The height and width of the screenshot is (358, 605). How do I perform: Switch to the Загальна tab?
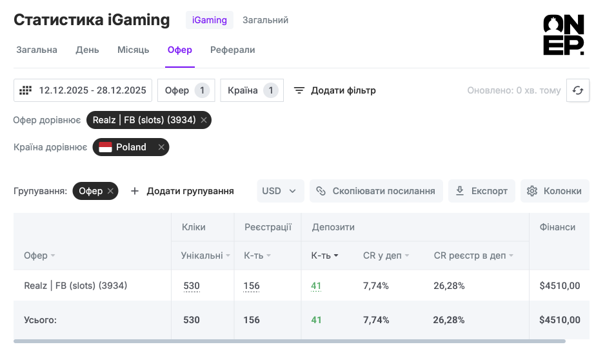coord(37,50)
